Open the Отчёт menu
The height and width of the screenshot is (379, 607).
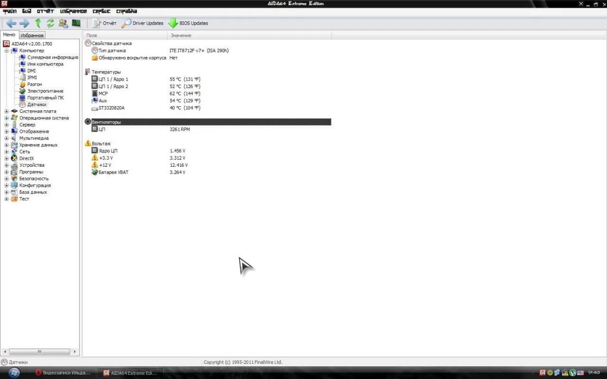click(46, 11)
